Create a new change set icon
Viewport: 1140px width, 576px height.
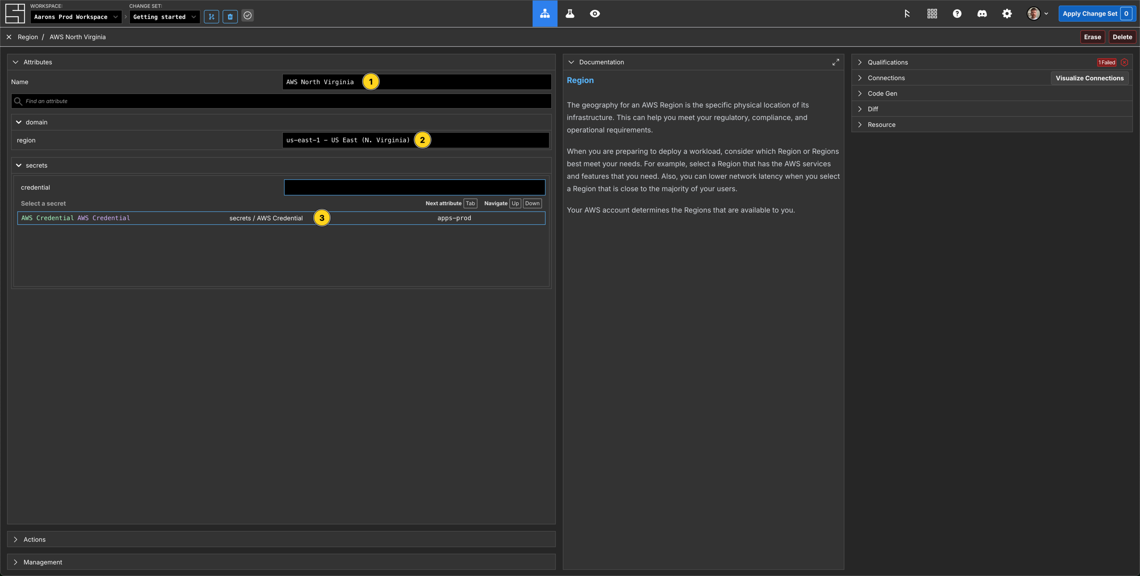coord(211,17)
